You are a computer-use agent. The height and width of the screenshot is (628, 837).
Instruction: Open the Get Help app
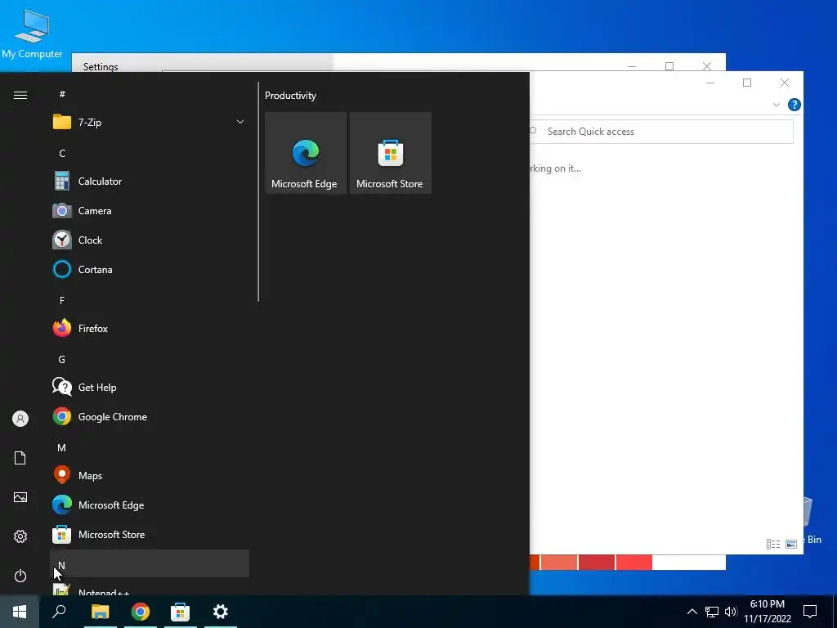coord(150,387)
